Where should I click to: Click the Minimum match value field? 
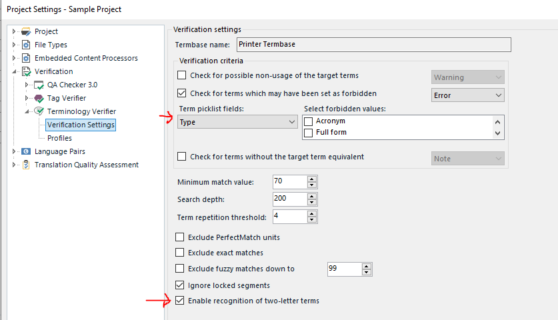point(290,181)
